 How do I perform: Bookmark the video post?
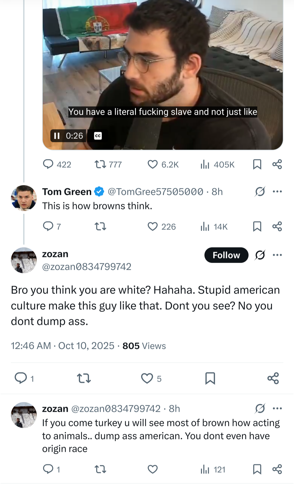point(257,164)
